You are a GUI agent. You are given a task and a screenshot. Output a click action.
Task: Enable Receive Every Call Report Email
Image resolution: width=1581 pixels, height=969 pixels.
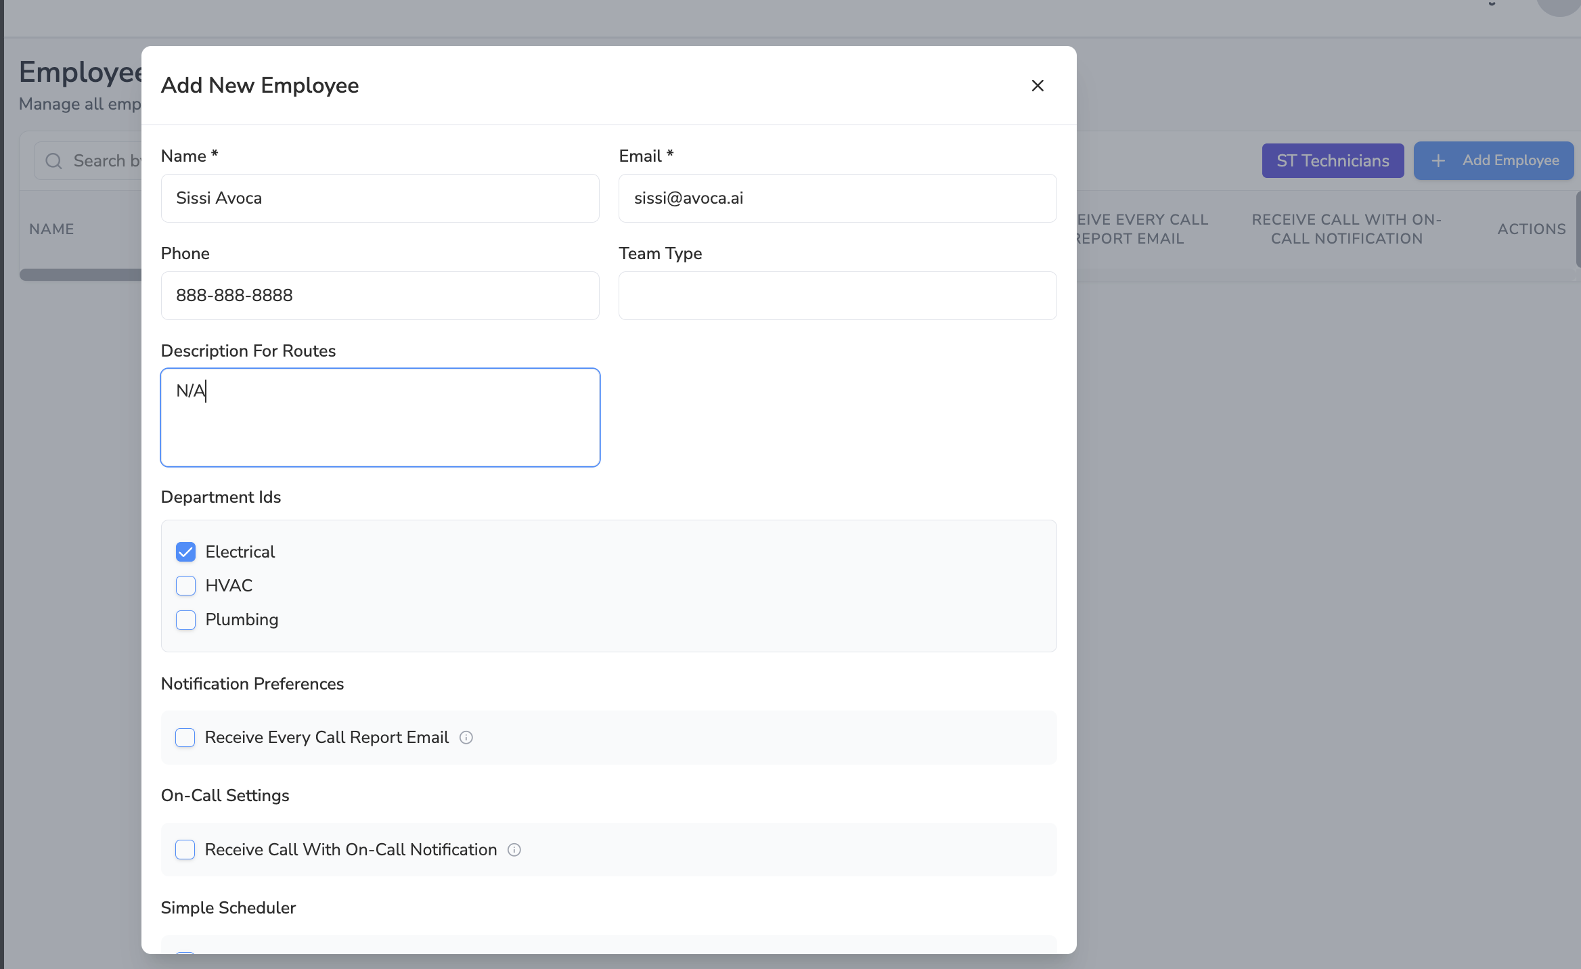pyautogui.click(x=185, y=738)
